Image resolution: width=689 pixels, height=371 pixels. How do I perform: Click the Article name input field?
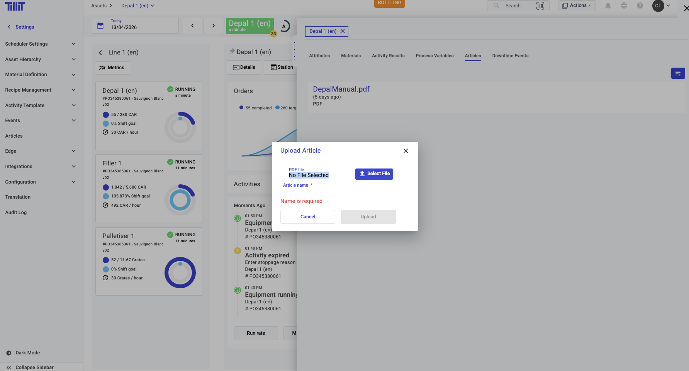[338, 192]
